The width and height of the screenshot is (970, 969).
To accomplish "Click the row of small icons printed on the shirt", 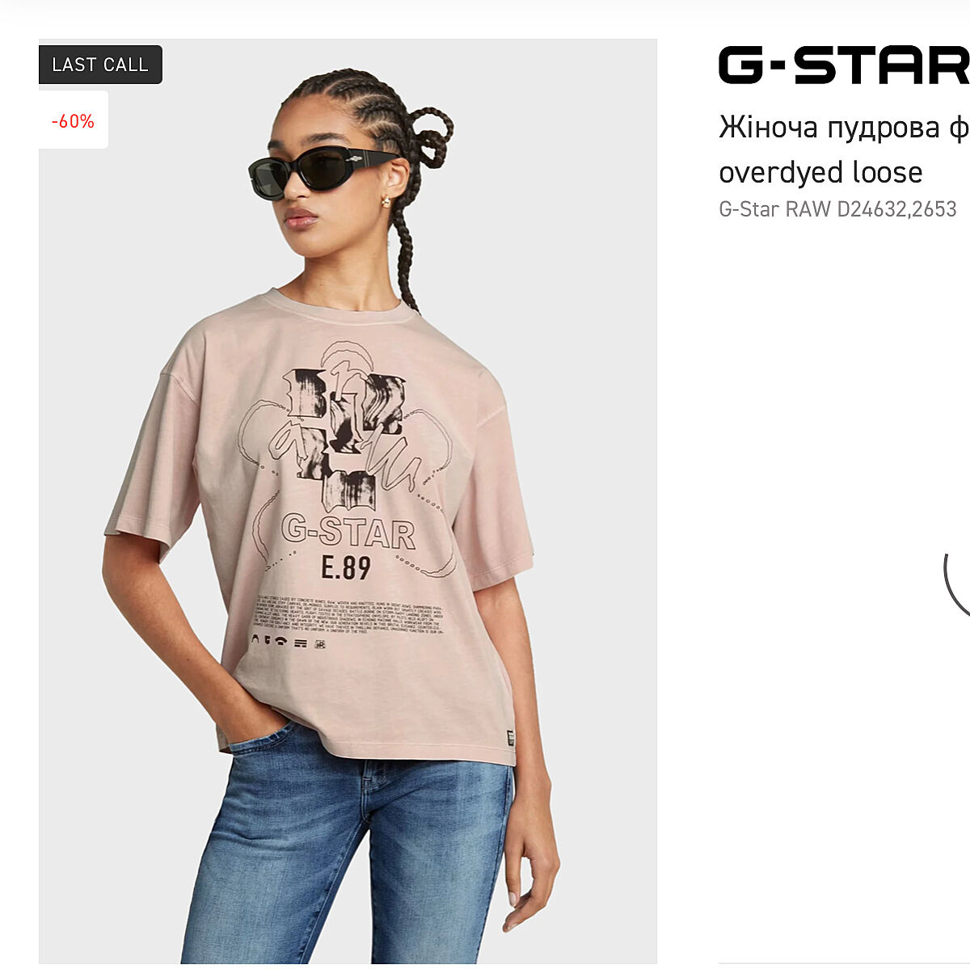I will (289, 642).
